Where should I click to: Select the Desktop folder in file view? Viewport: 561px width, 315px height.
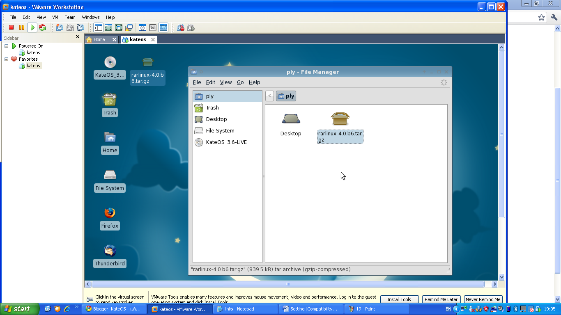[291, 124]
